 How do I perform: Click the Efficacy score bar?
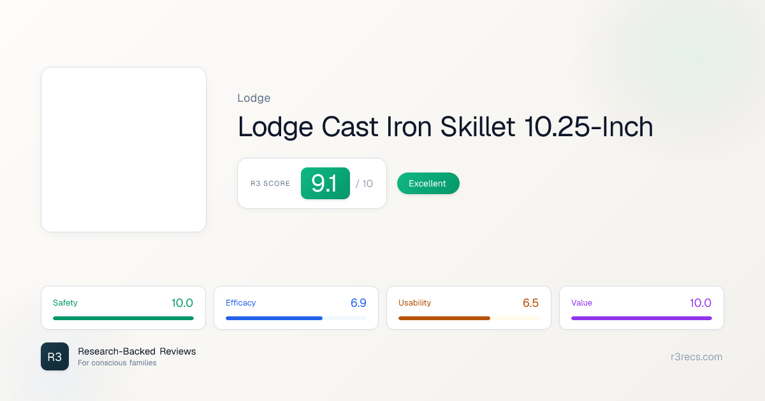[296, 318]
